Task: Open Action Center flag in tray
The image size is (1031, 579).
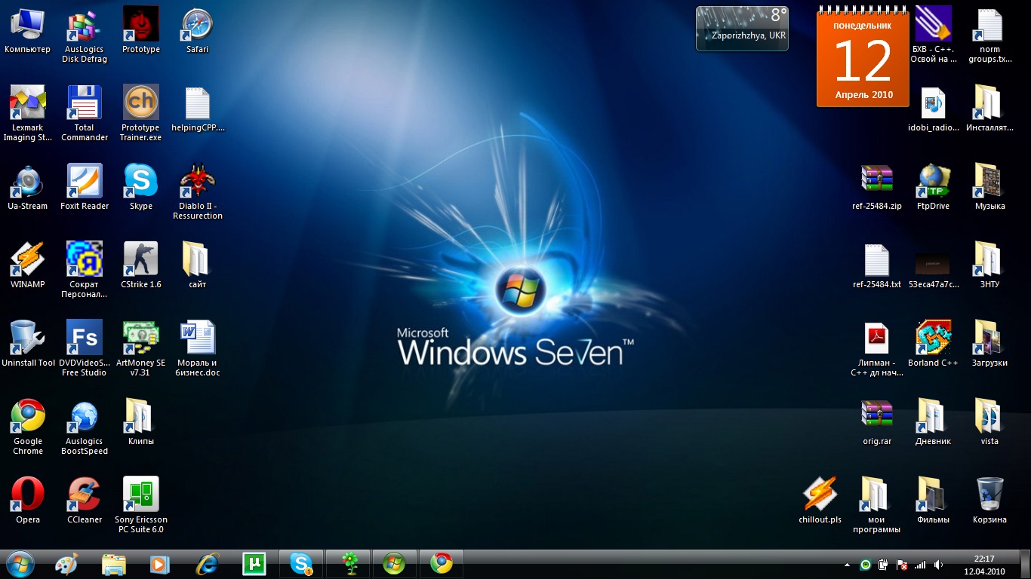Action: [x=901, y=564]
